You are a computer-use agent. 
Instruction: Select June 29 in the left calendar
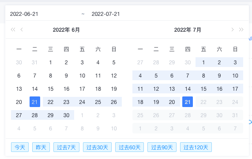(50, 115)
